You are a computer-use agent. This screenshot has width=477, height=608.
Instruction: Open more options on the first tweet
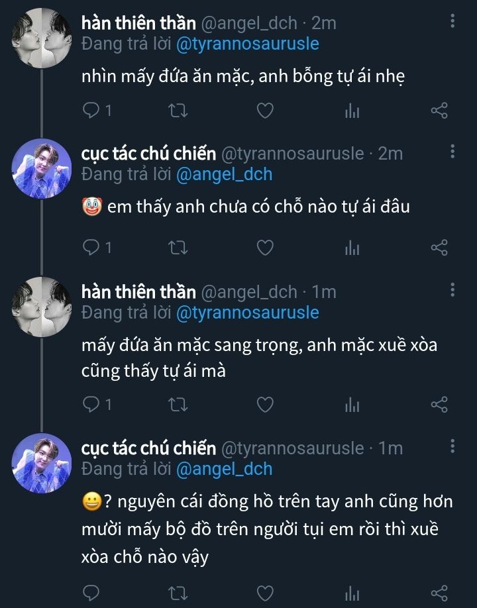452,22
